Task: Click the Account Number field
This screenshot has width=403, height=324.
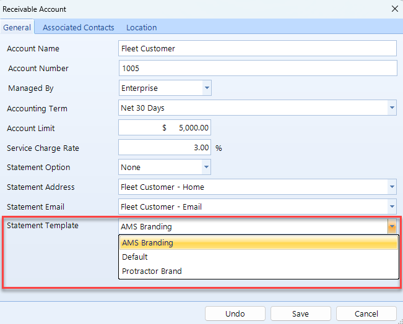Action: click(x=258, y=68)
